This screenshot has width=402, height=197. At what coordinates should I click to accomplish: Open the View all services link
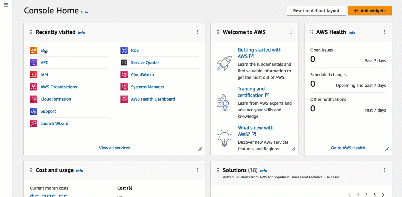click(x=114, y=148)
